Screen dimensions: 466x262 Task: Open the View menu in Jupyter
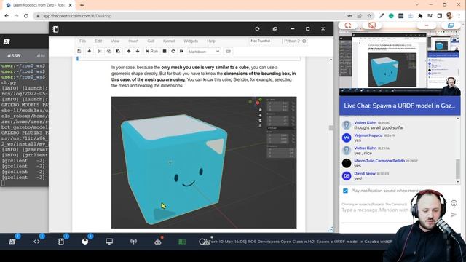point(115,41)
